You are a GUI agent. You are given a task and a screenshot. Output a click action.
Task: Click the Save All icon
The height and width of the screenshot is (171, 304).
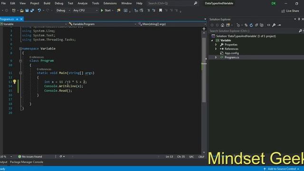pos(32,10)
